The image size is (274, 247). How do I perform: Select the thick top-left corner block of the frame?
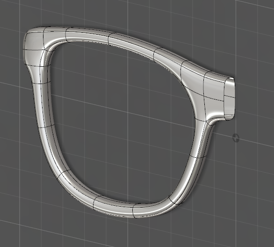tap(34, 47)
